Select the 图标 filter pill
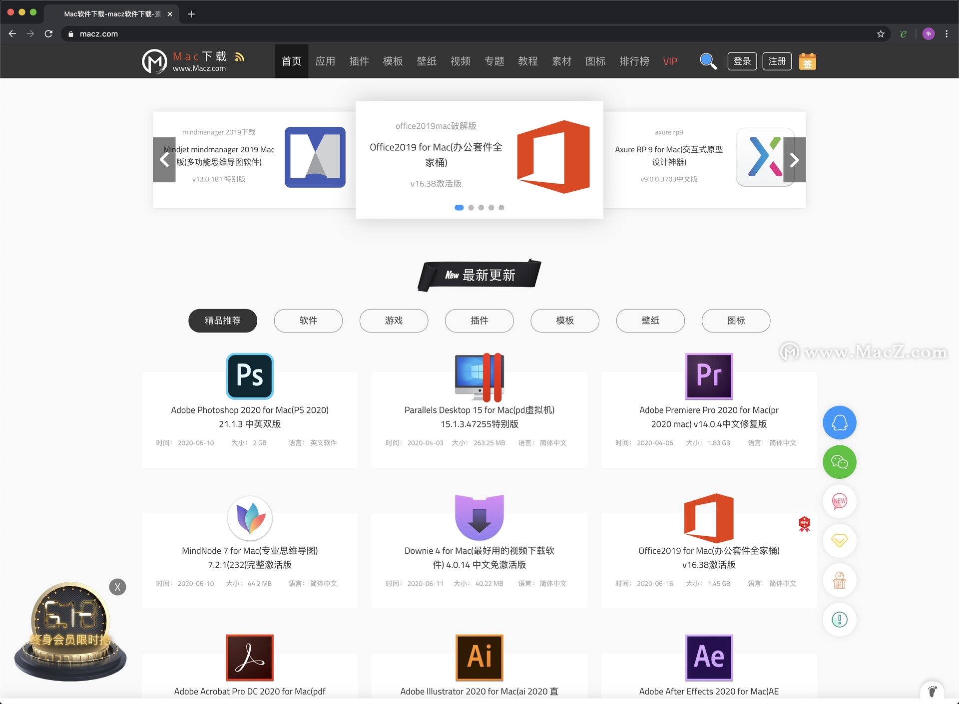This screenshot has height=704, width=959. coord(736,321)
